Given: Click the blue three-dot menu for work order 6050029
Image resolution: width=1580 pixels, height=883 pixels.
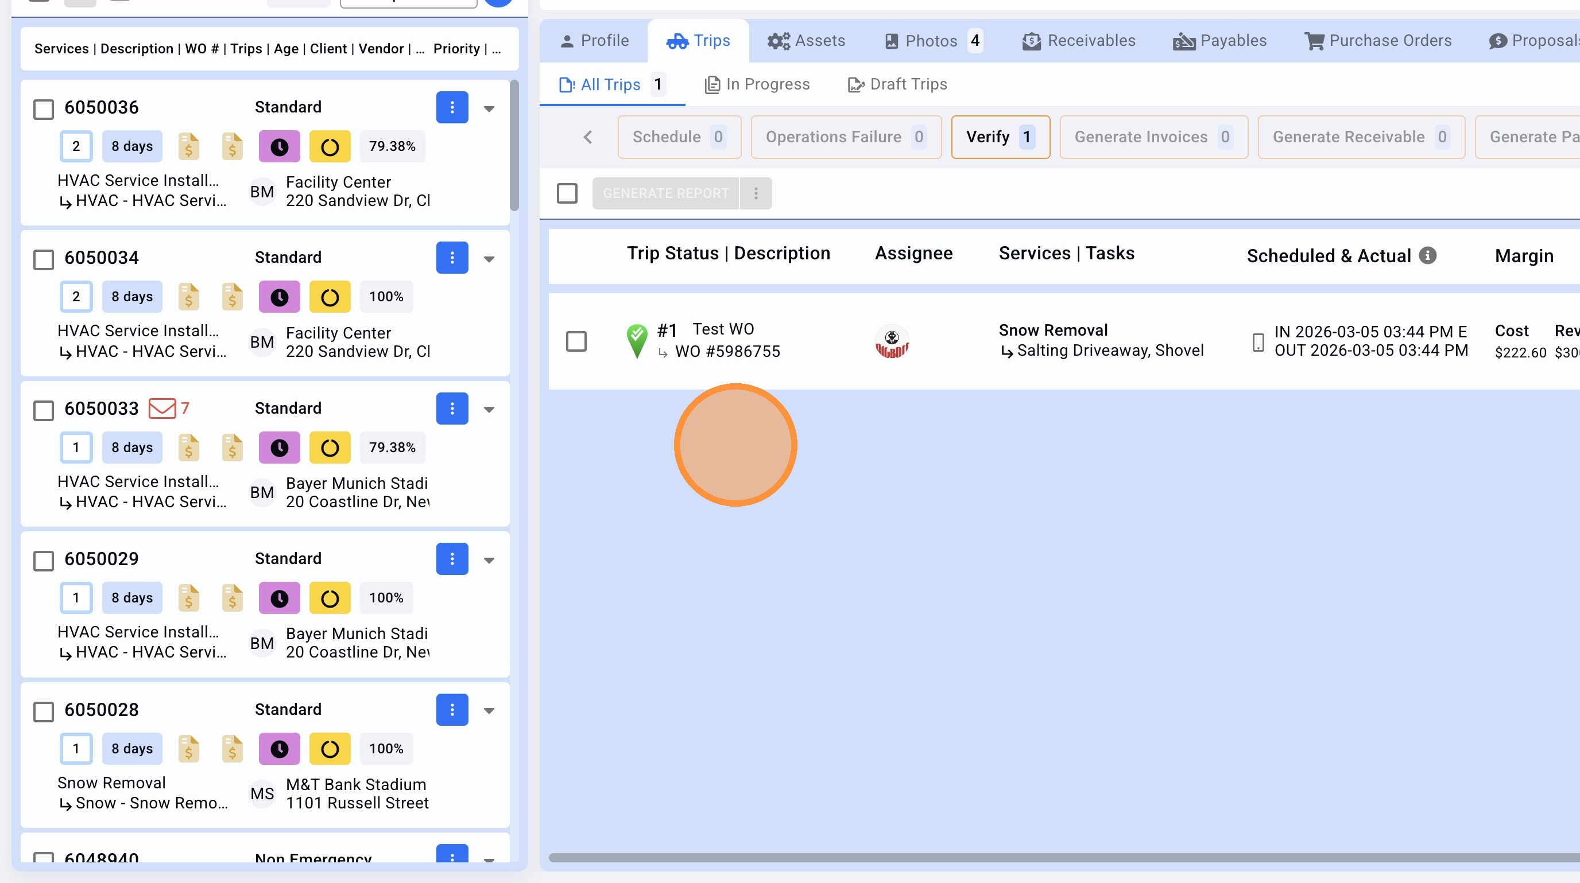Looking at the screenshot, I should 452,559.
